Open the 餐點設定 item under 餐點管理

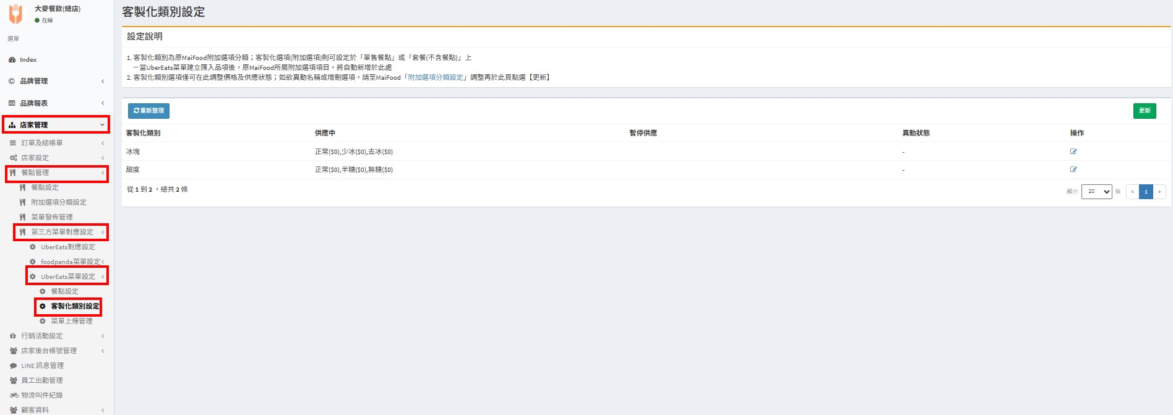[45, 187]
